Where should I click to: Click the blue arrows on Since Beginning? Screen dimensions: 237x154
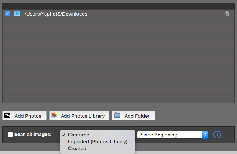205,135
